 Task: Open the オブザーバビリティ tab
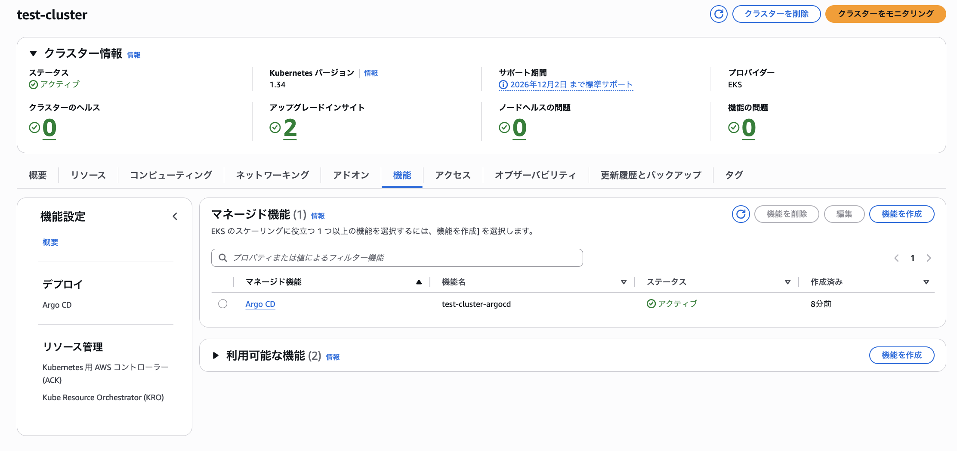coord(535,175)
